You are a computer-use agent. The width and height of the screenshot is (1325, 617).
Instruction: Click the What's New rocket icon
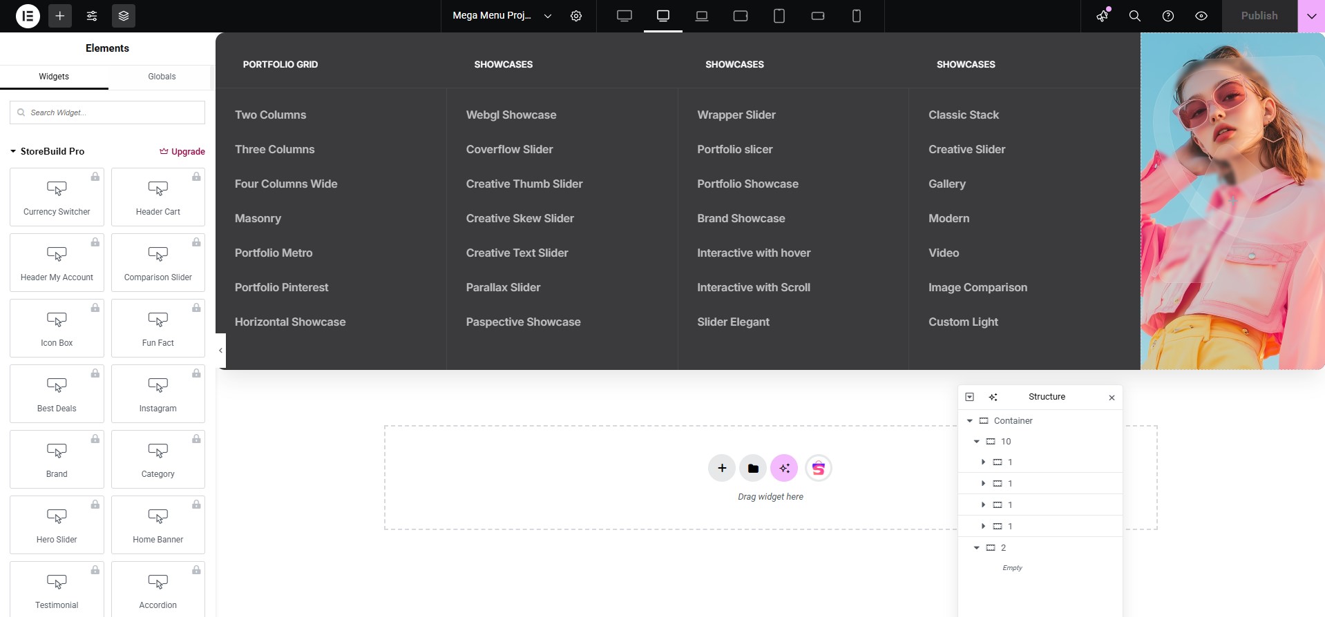click(1102, 16)
